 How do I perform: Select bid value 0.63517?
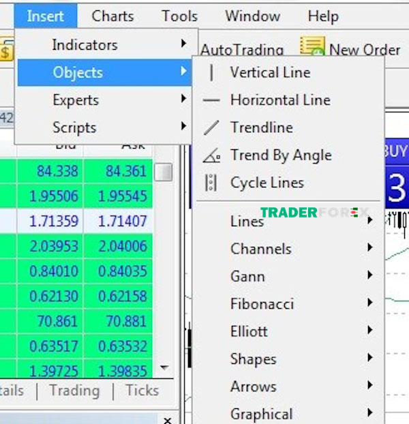tap(54, 346)
